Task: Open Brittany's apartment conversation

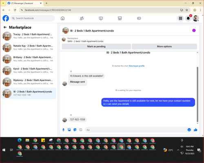Action: click(x=29, y=59)
